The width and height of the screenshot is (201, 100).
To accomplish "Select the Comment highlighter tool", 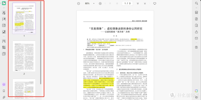I will coord(4,13).
